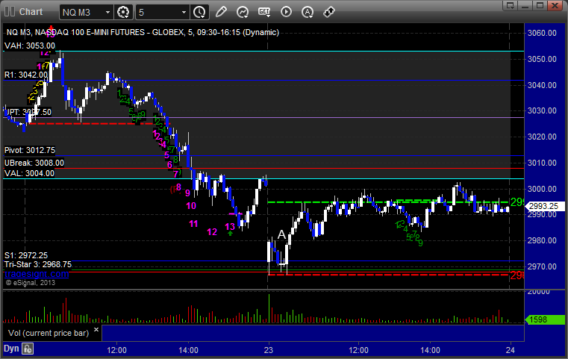Click the window linking icon beside minimize

pos(511,5)
